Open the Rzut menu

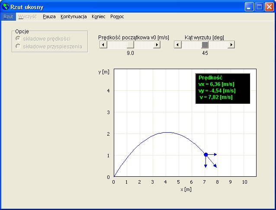click(8, 16)
